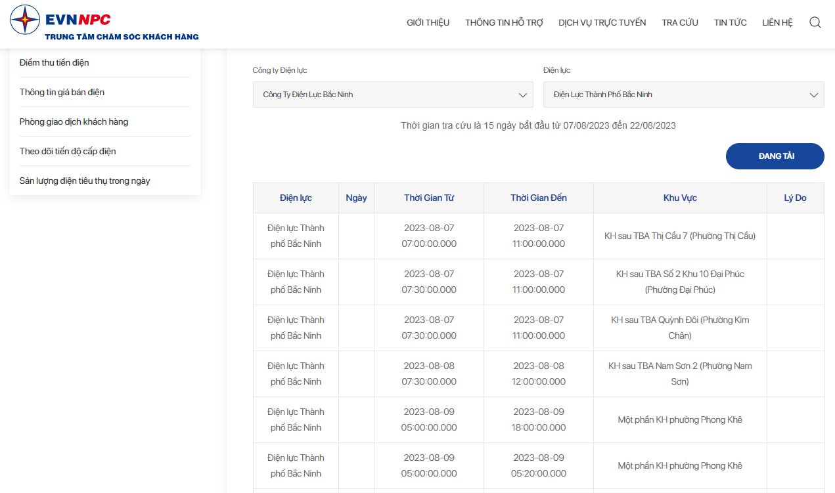Go to Tin Tức page
Screen dimensions: 835x493
[731, 22]
